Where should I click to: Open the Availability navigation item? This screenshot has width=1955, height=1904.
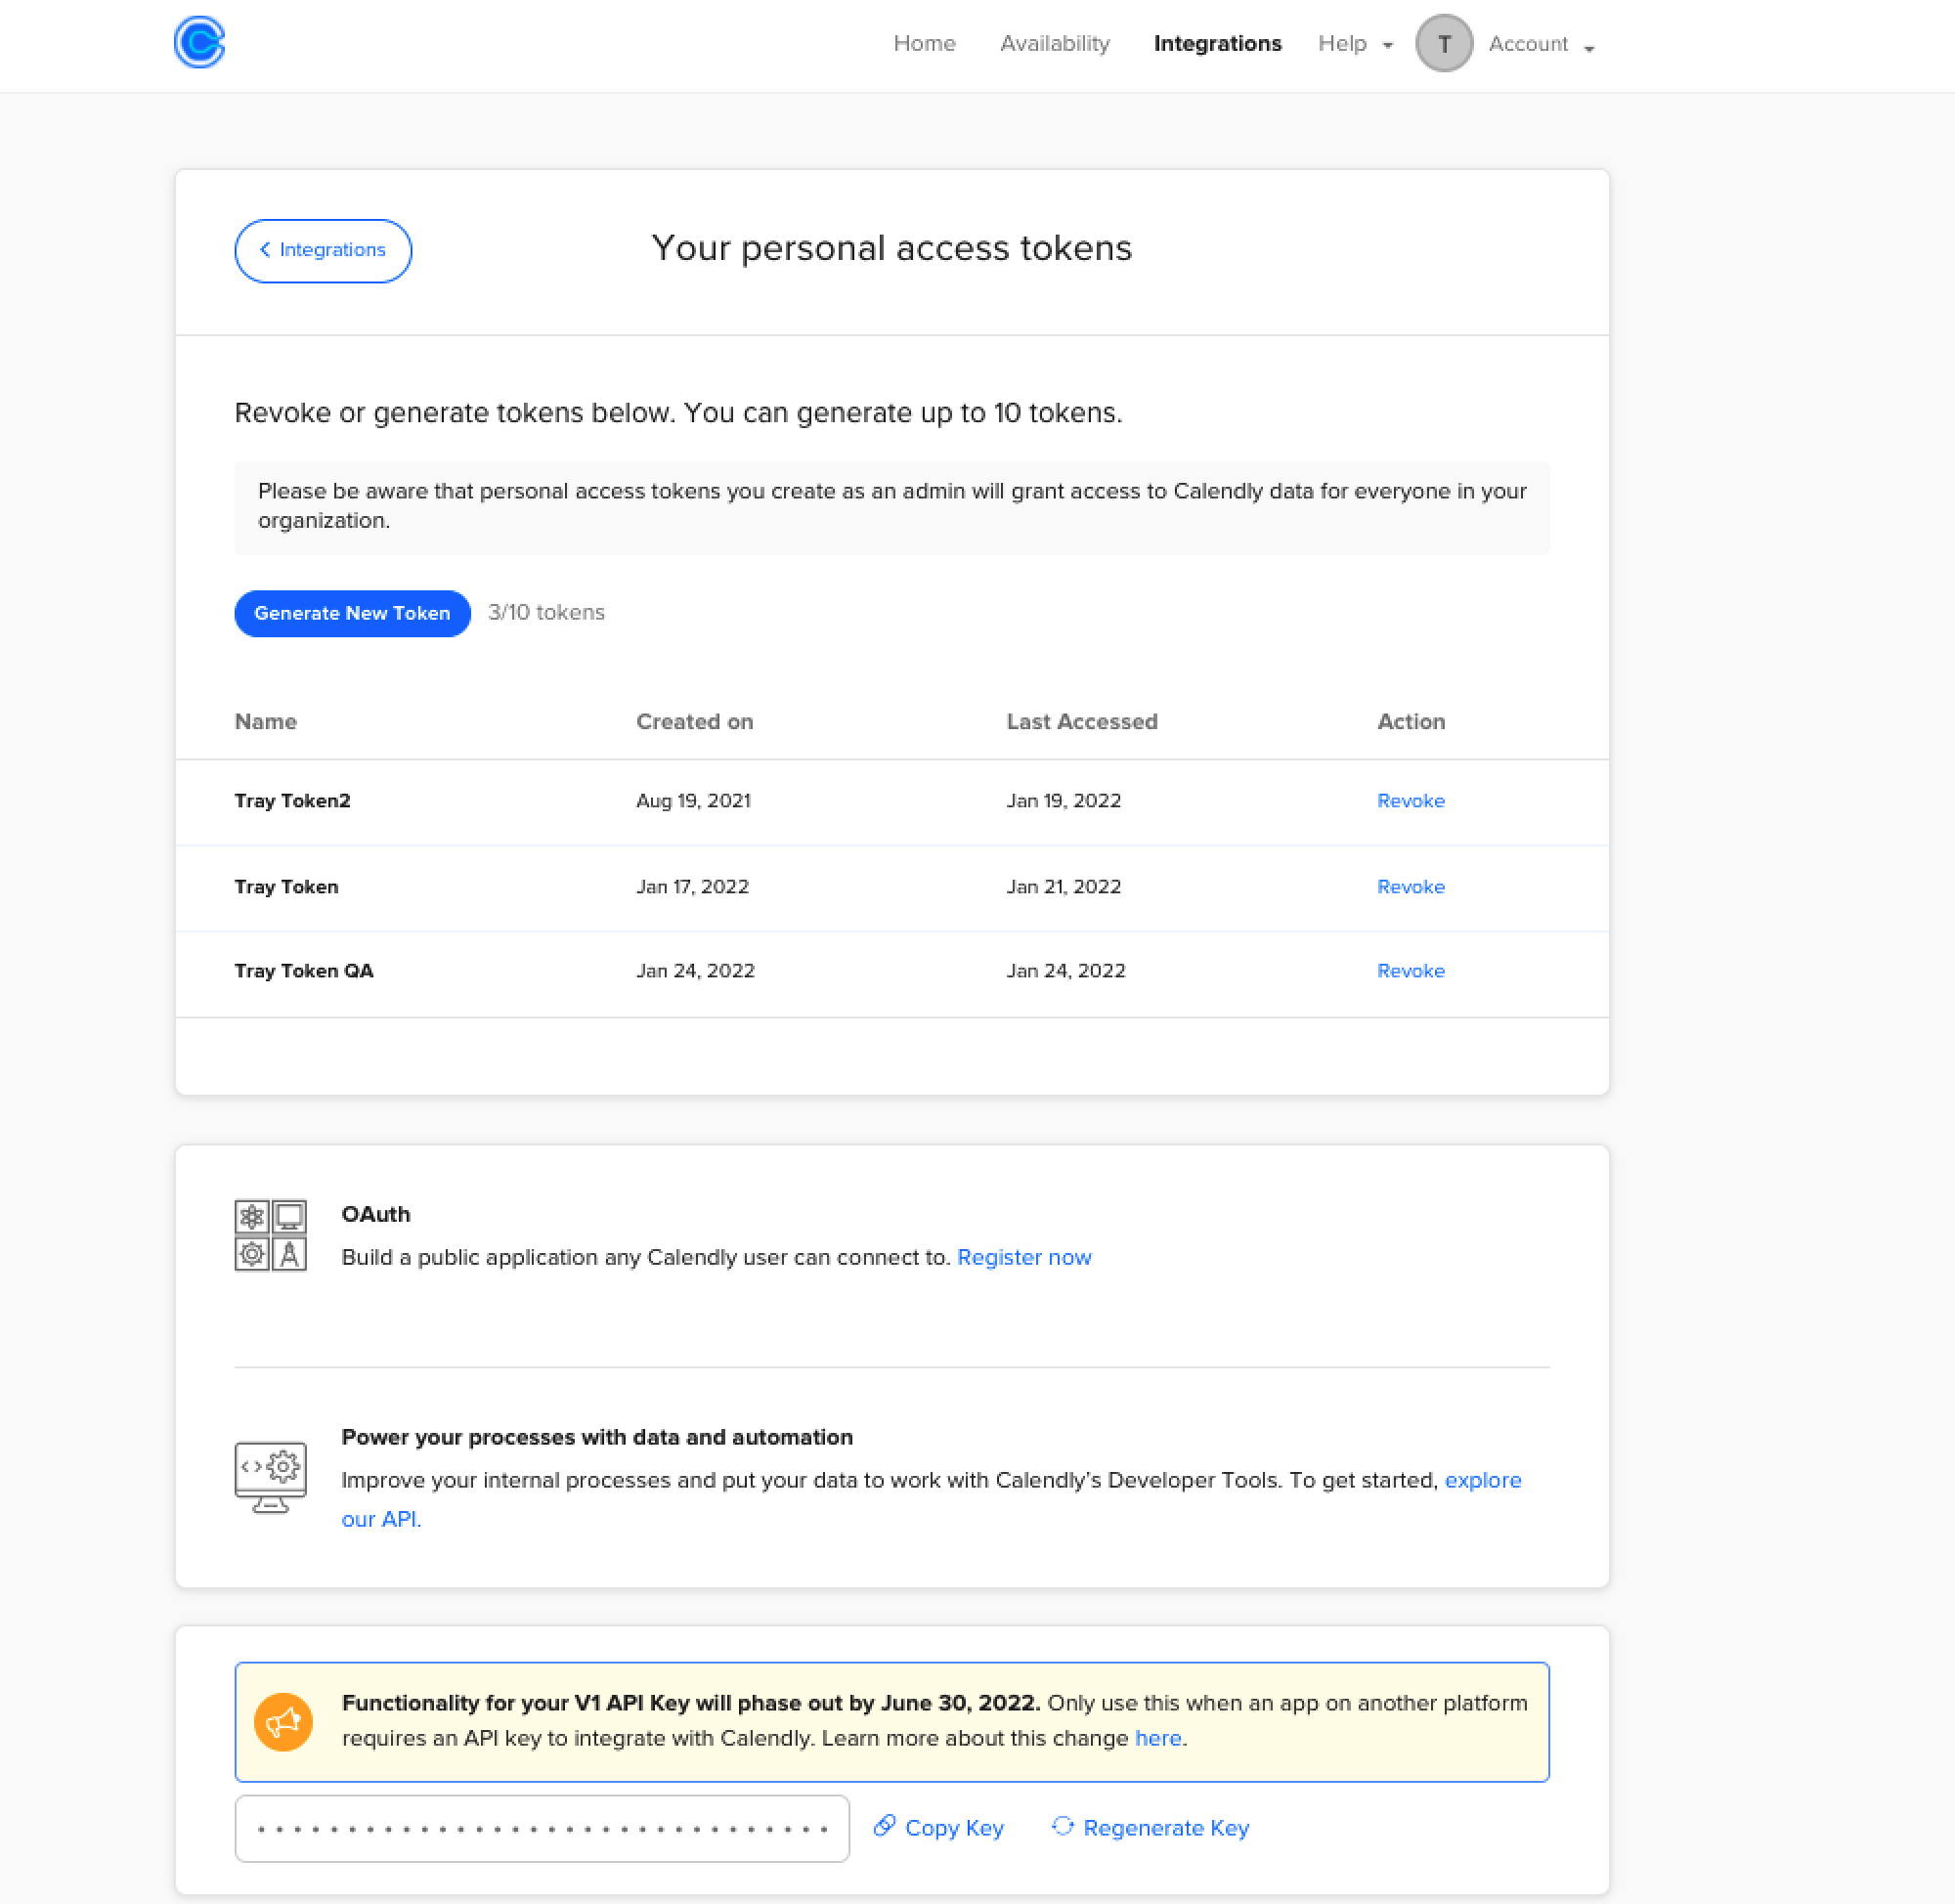1054,43
